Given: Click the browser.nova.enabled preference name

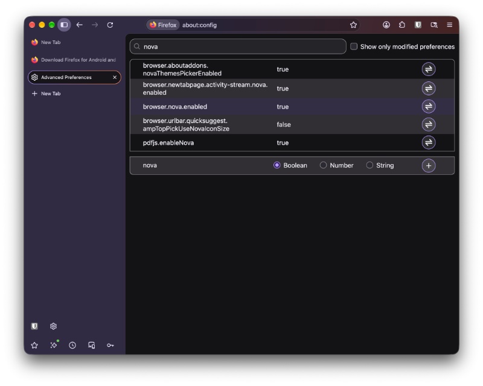Looking at the screenshot, I should coord(175,107).
